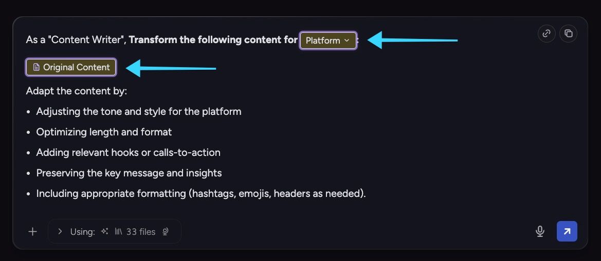Copy the prompt link with the chain icon
The width and height of the screenshot is (601, 261).
[x=547, y=33]
